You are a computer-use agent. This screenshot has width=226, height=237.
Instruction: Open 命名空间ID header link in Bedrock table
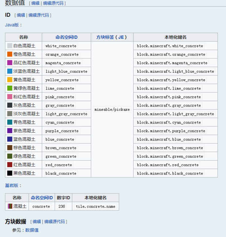[42, 198]
